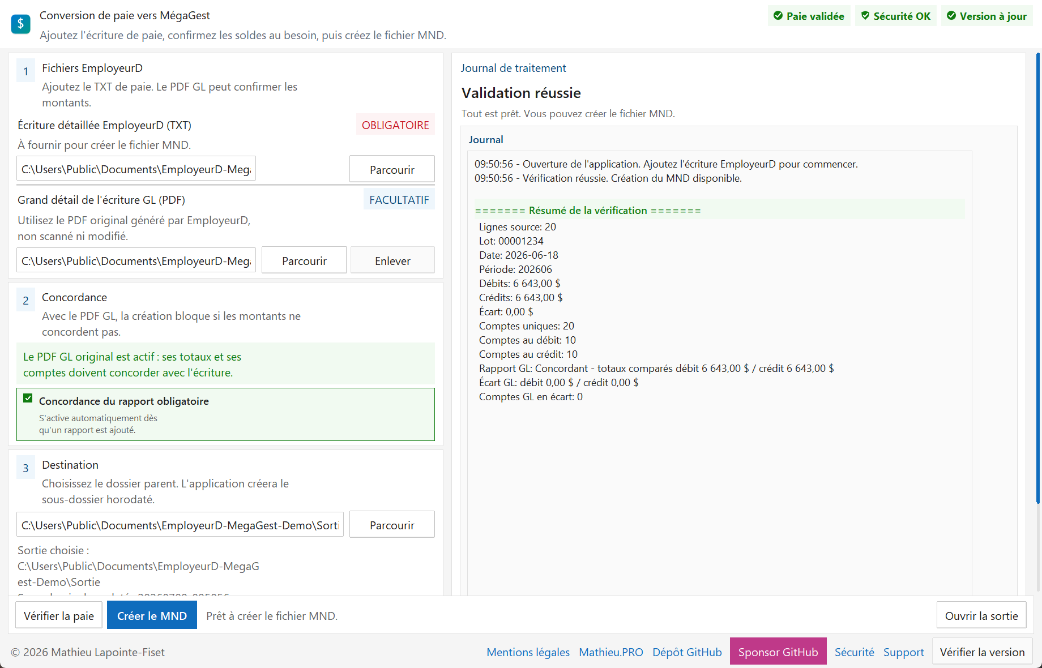Click the 'Fichiers EmployeurD' section heading
1042x668 pixels.
[92, 68]
